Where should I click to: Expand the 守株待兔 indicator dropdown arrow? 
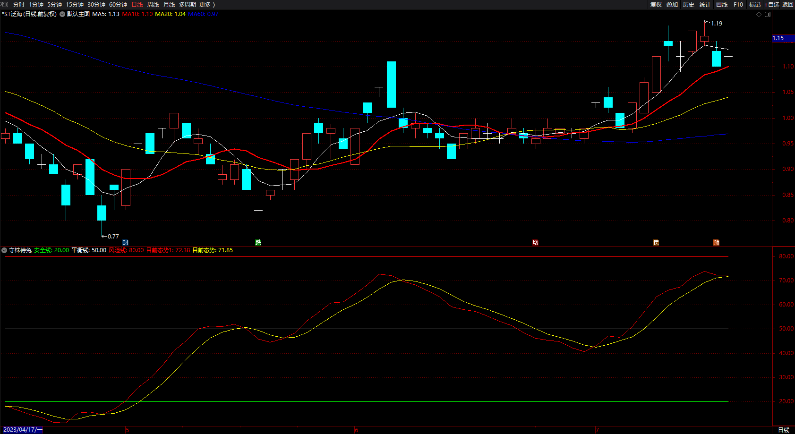click(x=4, y=250)
